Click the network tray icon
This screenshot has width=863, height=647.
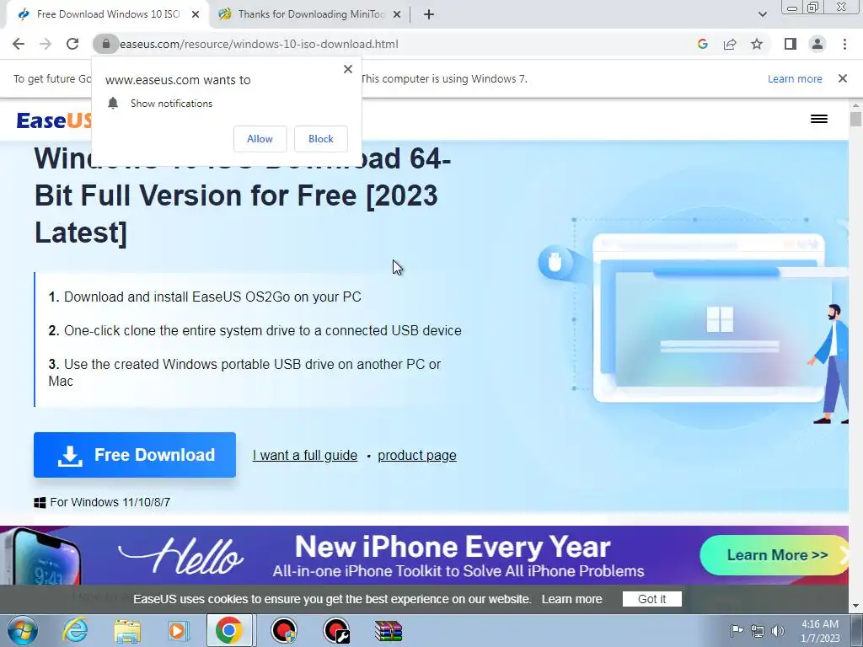pyautogui.click(x=758, y=631)
